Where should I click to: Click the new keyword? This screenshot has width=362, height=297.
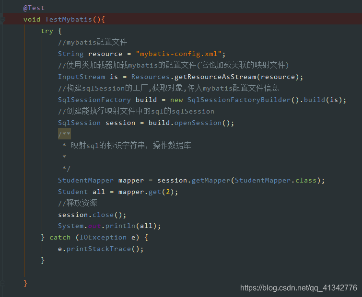tap(176, 100)
